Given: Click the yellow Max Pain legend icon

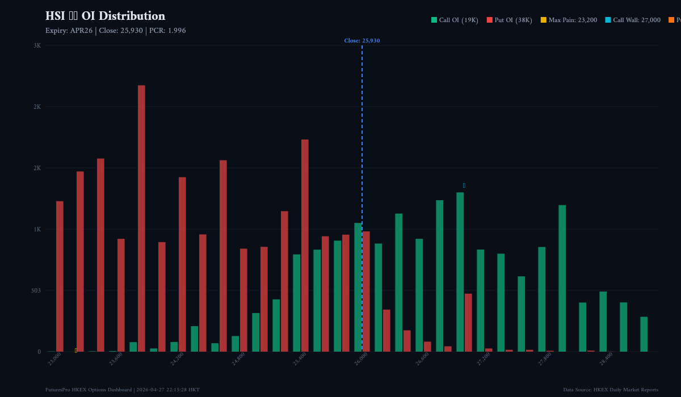Looking at the screenshot, I should click(543, 19).
